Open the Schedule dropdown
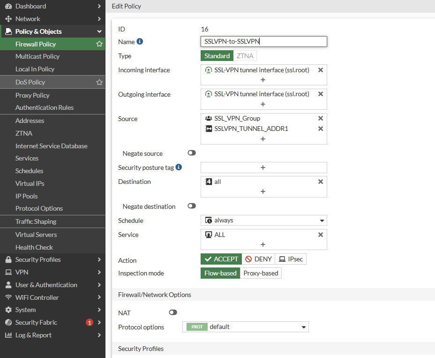This screenshot has width=435, height=358. pos(263,220)
